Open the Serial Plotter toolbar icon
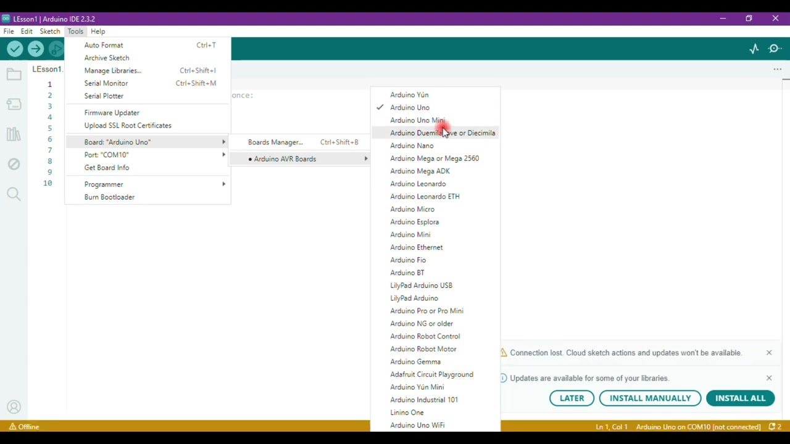The image size is (790, 444). pos(754,49)
